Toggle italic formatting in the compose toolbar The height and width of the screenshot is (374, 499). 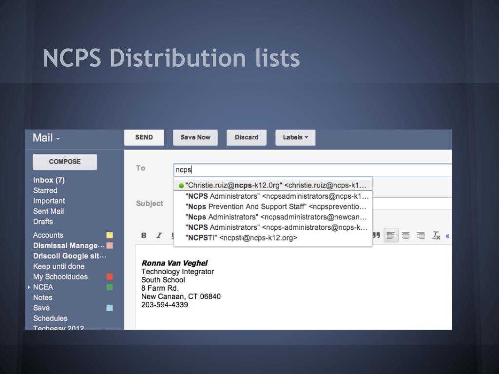[159, 235]
